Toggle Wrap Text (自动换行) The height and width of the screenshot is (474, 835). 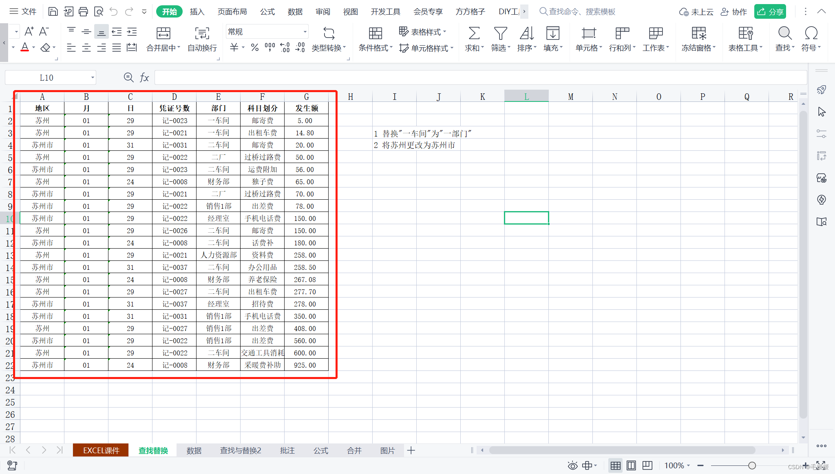coord(202,33)
